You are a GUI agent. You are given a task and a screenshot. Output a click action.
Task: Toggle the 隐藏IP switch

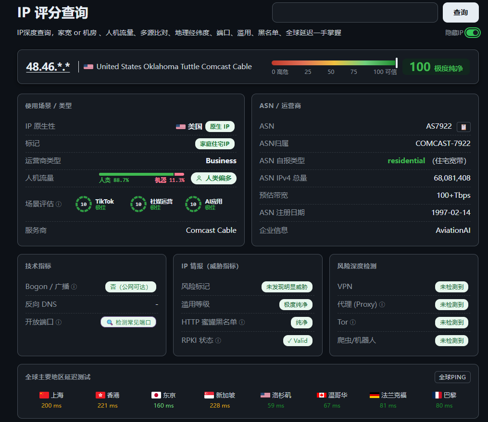(x=473, y=33)
